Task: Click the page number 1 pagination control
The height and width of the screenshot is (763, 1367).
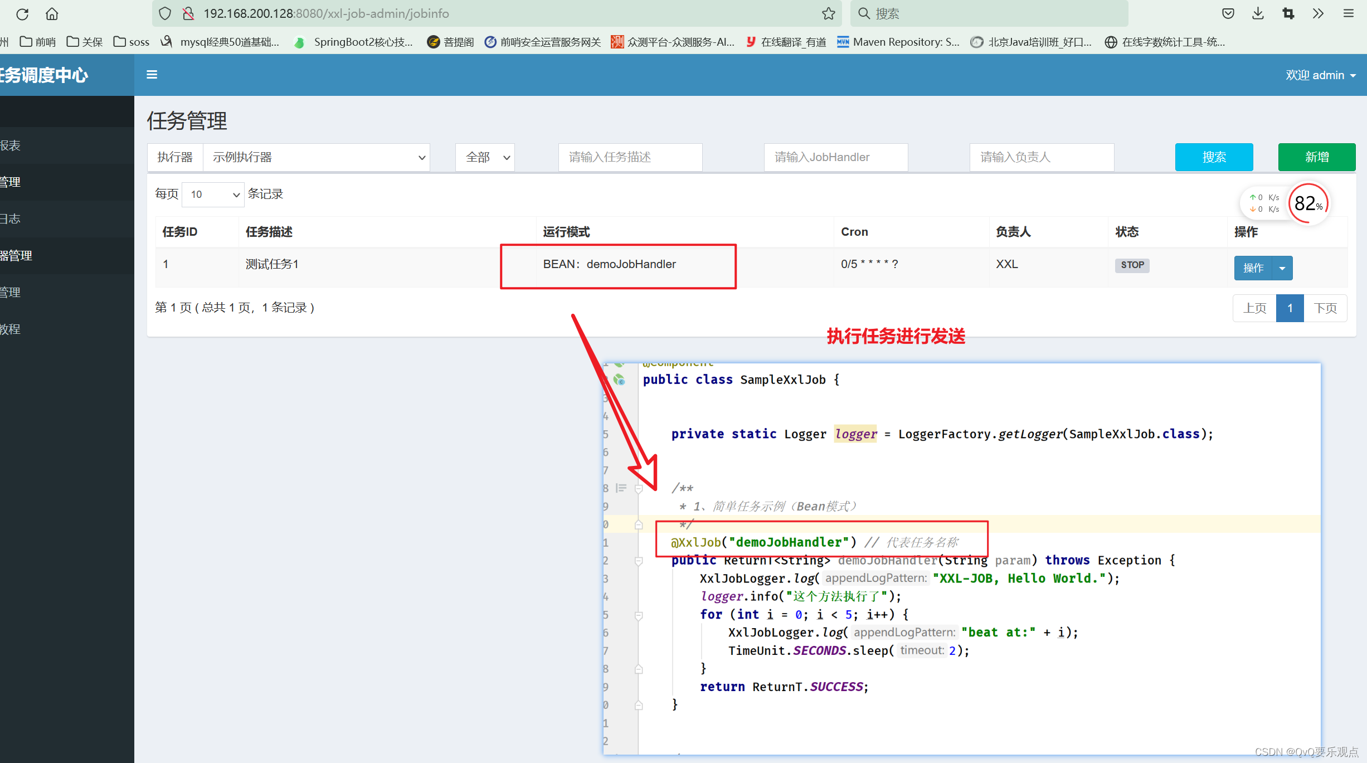Action: (1289, 307)
